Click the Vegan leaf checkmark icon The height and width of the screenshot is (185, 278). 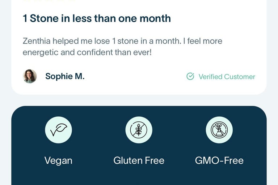(x=59, y=130)
